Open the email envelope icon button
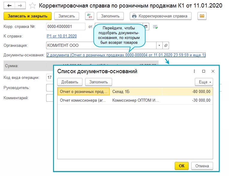This screenshot has height=176, width=229. (x=202, y=16)
